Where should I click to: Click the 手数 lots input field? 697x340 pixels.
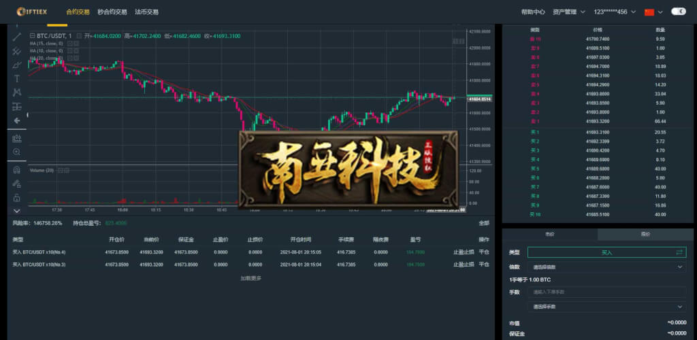point(606,292)
